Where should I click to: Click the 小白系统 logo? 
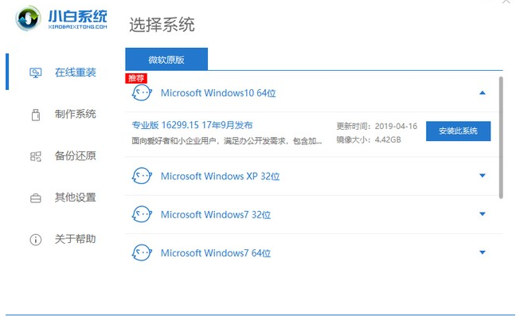coord(61,19)
